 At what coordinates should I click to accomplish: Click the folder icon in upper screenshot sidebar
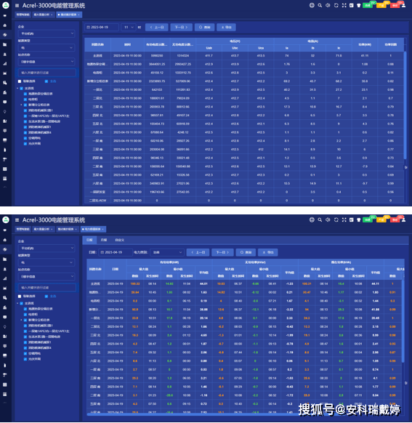point(5,44)
